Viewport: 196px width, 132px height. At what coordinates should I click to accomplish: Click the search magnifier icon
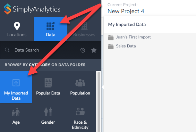[x=7, y=50]
